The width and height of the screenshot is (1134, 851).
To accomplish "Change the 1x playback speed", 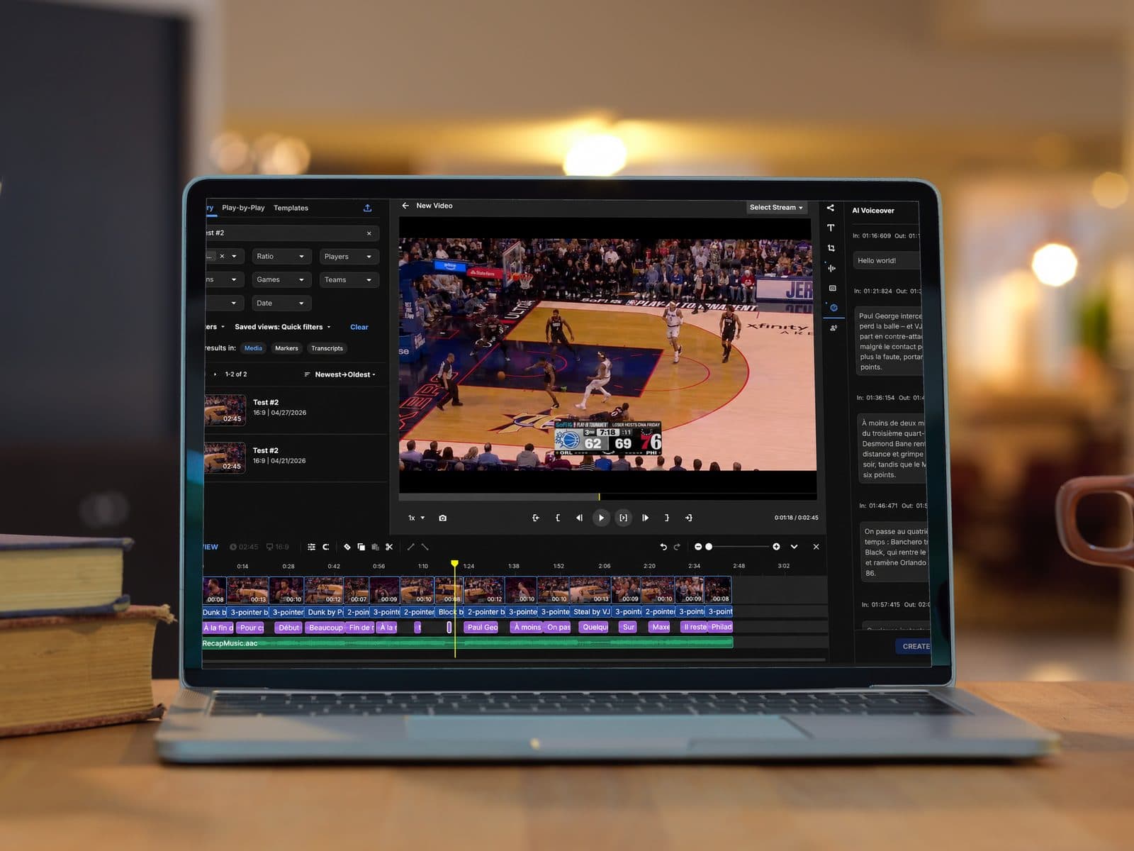I will 416,518.
